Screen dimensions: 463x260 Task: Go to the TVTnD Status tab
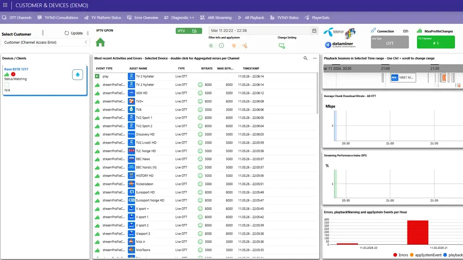(284, 18)
